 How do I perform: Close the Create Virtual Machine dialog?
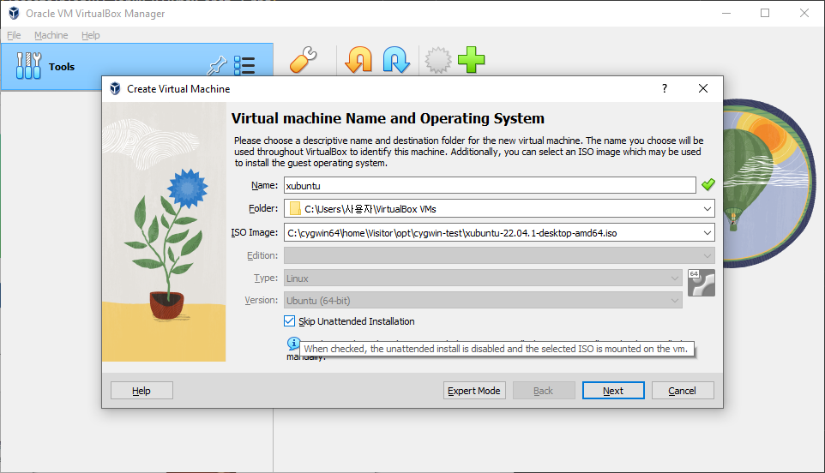tap(703, 88)
